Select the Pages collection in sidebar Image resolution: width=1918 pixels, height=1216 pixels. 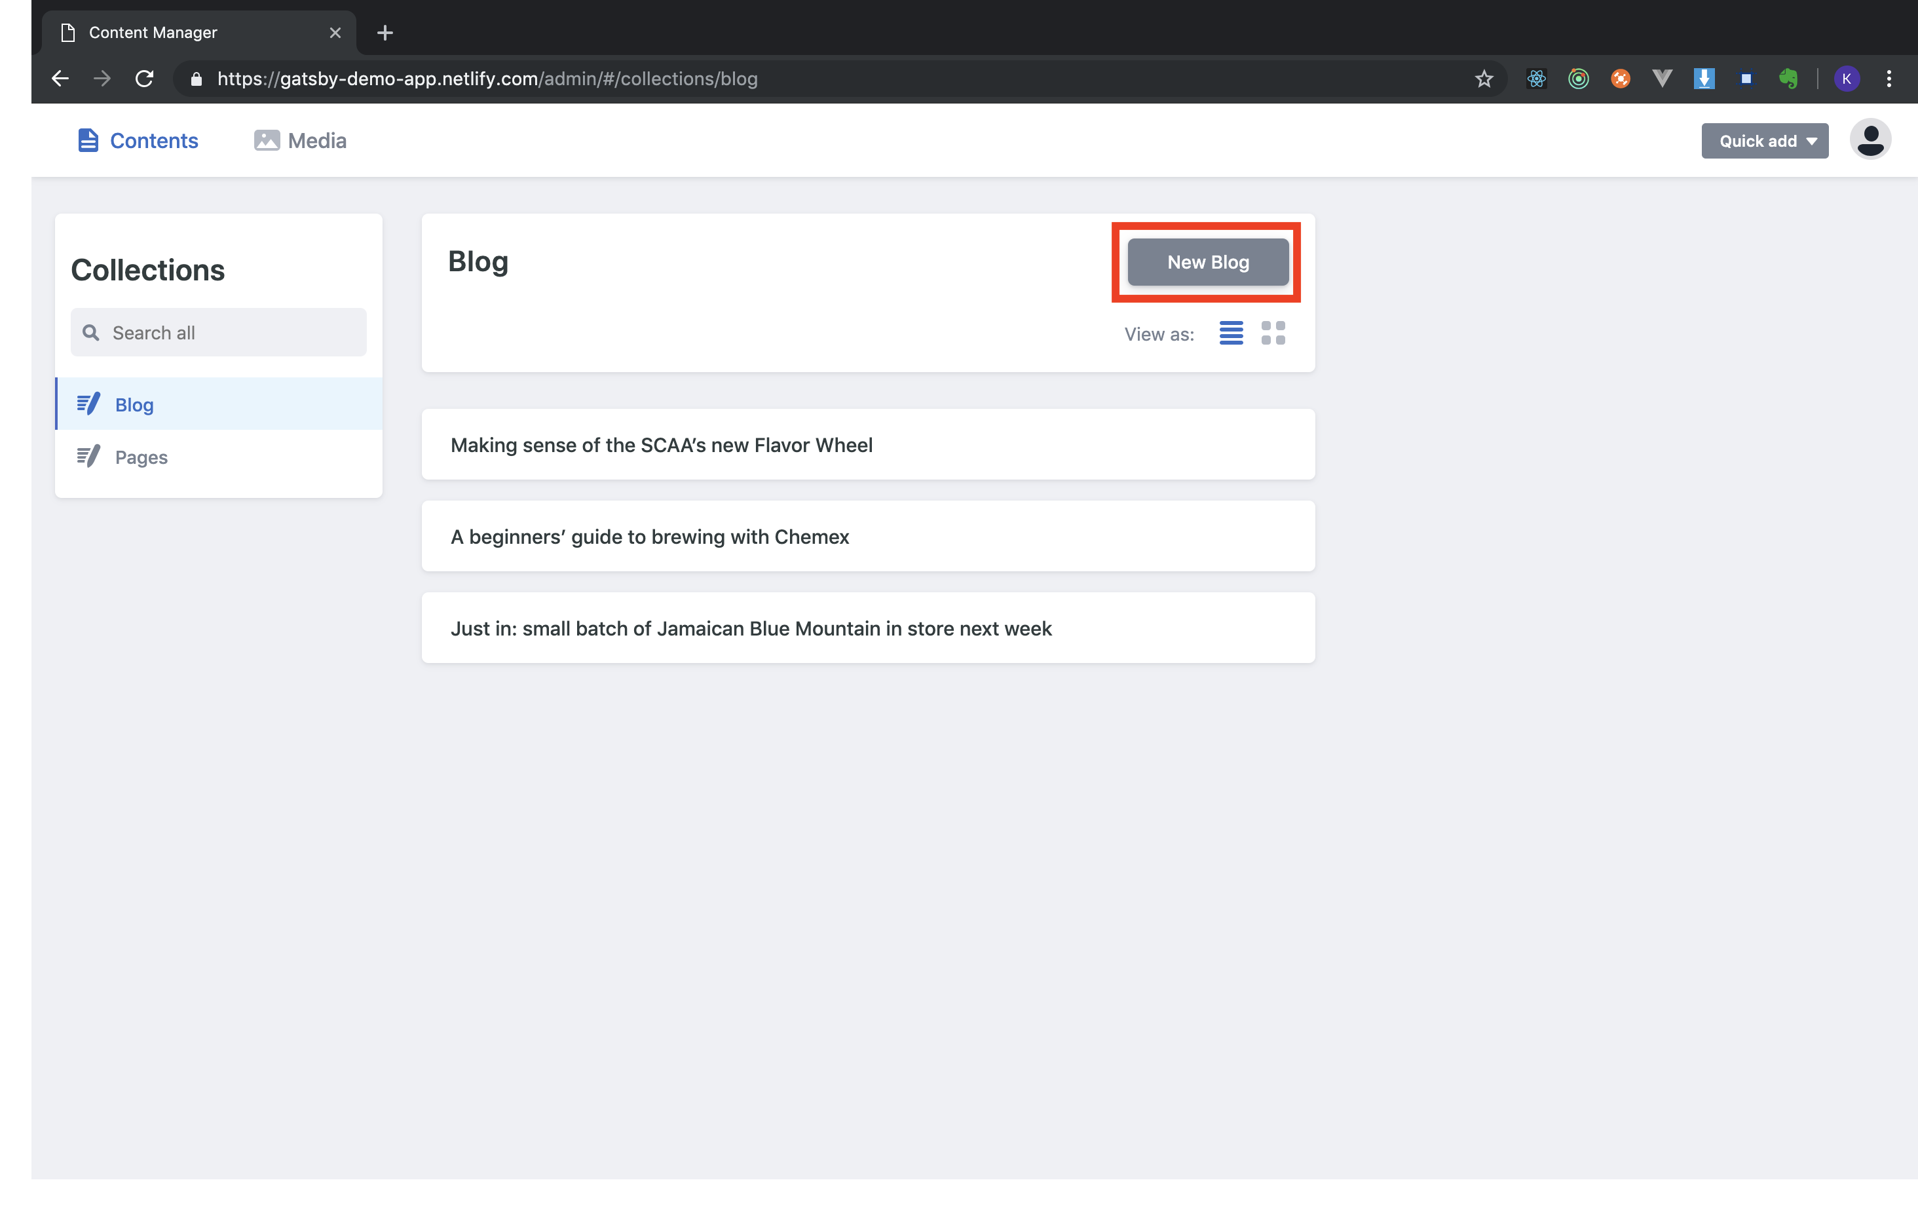(141, 457)
